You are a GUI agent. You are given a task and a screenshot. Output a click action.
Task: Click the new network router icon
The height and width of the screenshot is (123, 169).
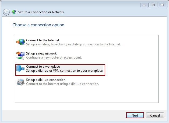pos(20,55)
